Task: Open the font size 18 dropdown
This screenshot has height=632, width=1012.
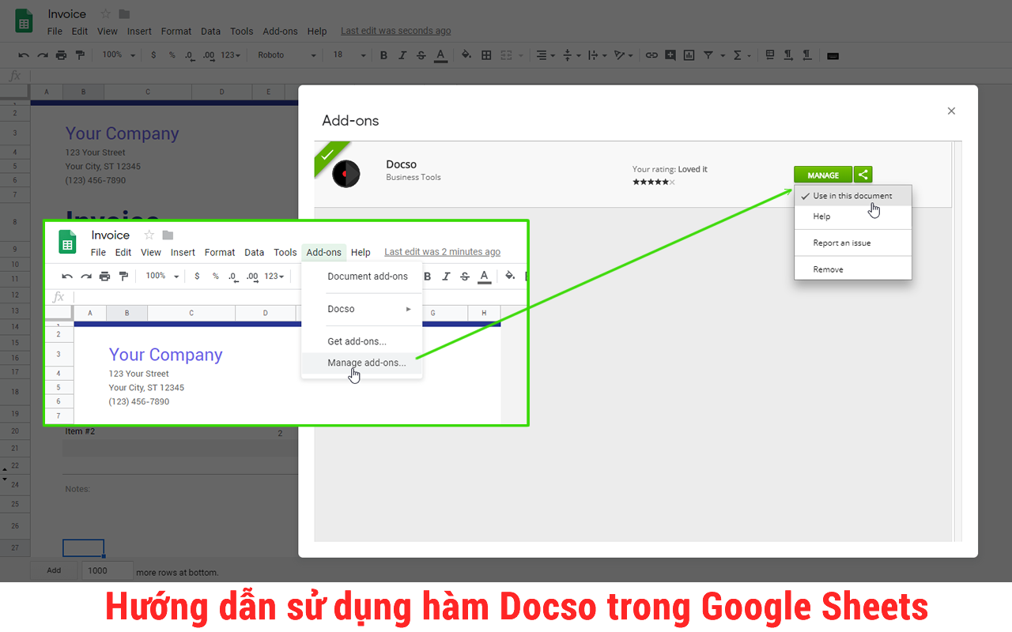Action: click(349, 55)
